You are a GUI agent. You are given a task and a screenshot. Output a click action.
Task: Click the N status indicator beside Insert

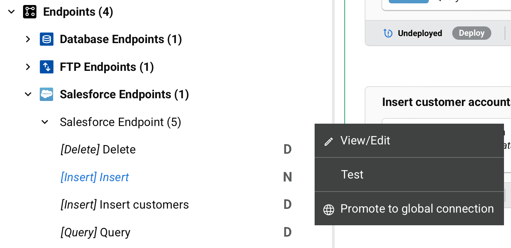(287, 177)
